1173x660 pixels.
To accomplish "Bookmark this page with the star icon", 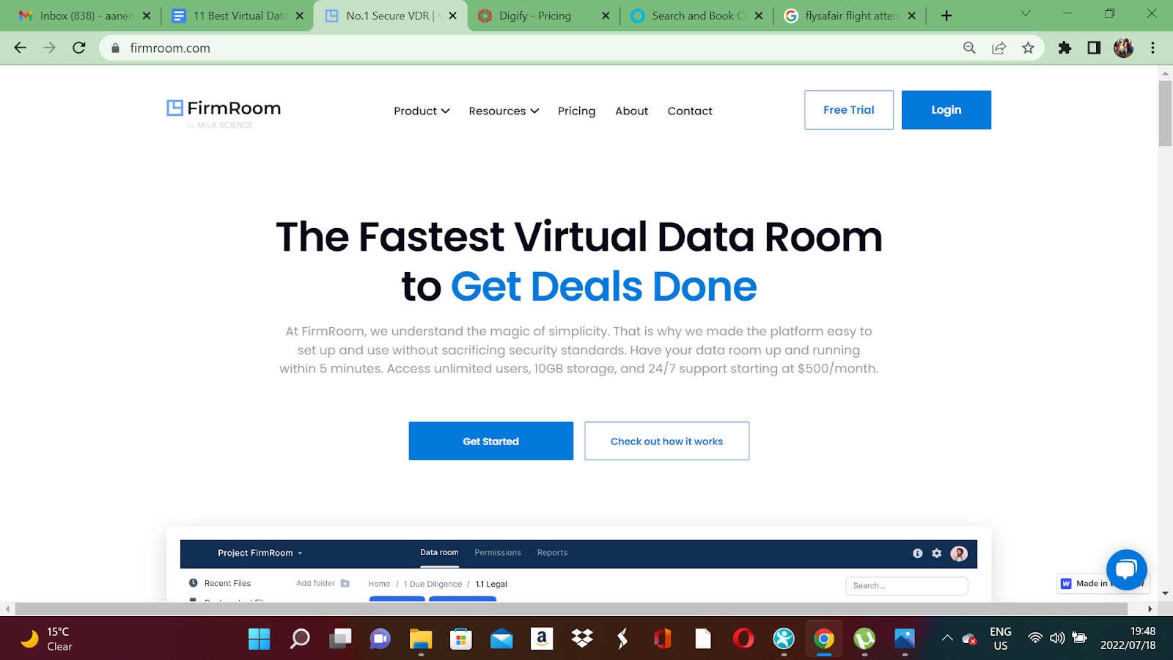I will click(x=1028, y=48).
